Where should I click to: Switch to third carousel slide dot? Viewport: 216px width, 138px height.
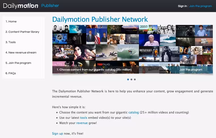[135, 79]
